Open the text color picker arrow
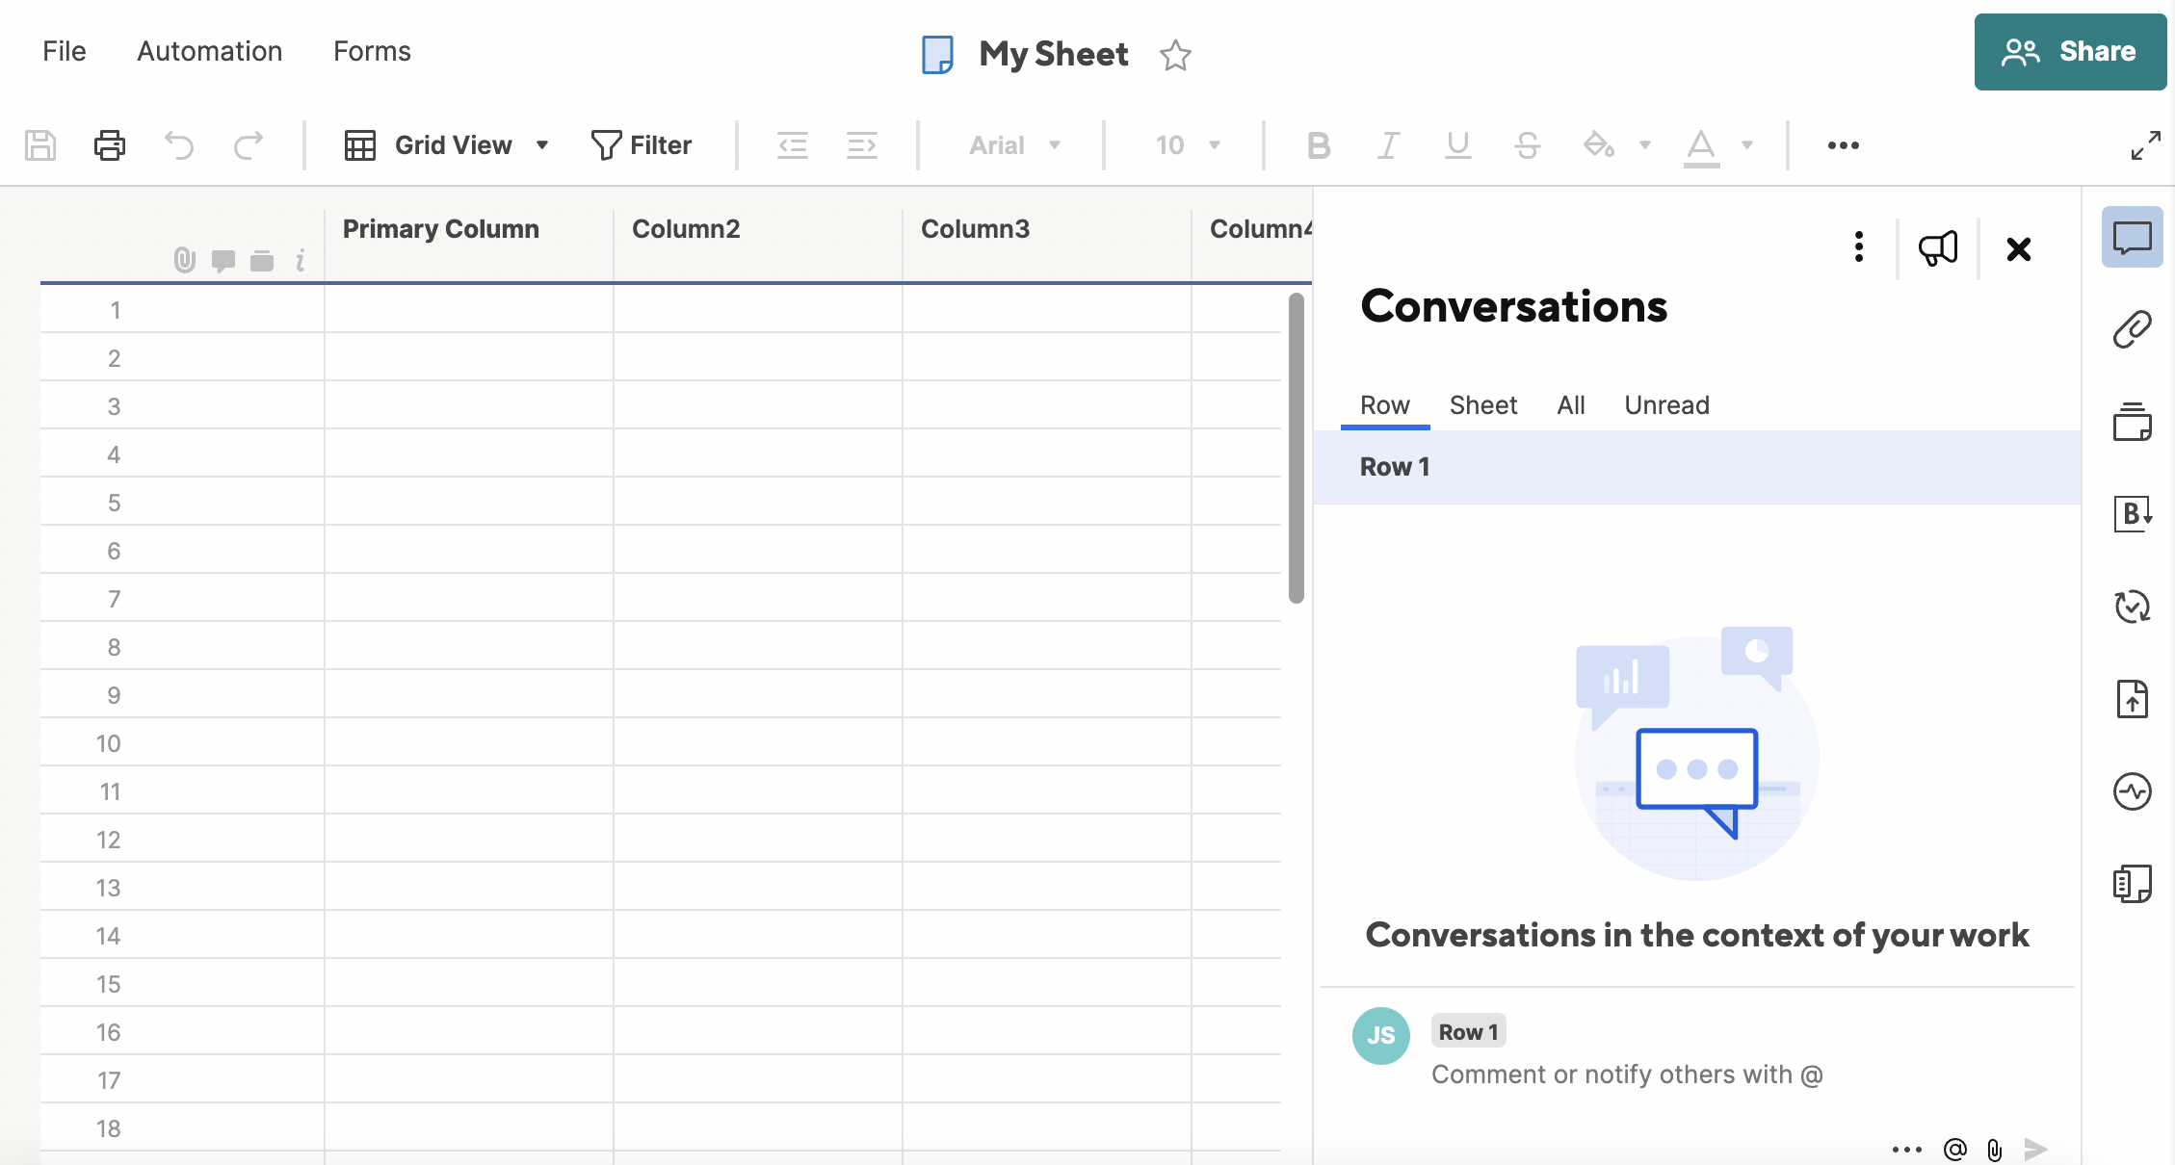This screenshot has height=1165, width=2175. 1746,145
